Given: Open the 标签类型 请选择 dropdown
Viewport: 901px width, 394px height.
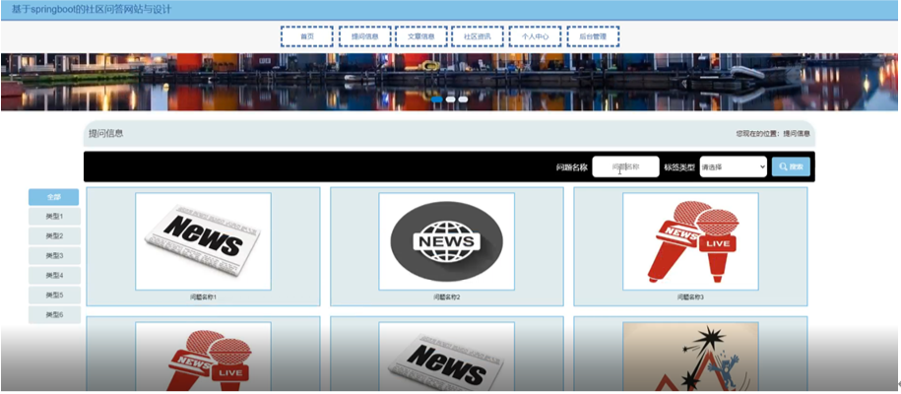Looking at the screenshot, I should pyautogui.click(x=734, y=166).
